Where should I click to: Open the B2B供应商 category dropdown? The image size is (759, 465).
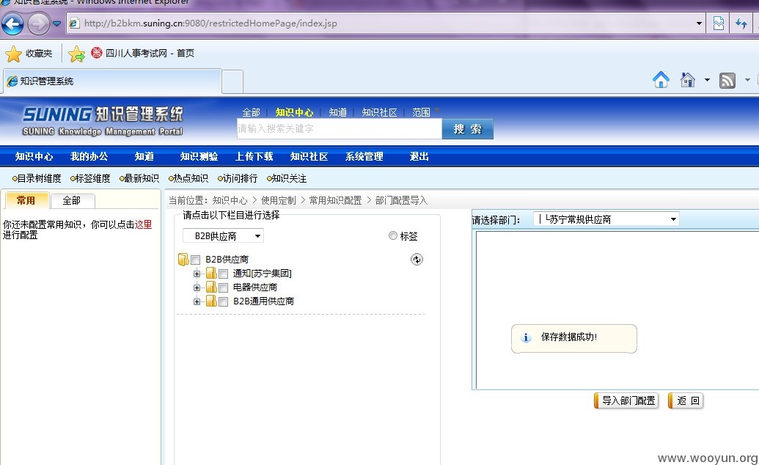coord(223,236)
